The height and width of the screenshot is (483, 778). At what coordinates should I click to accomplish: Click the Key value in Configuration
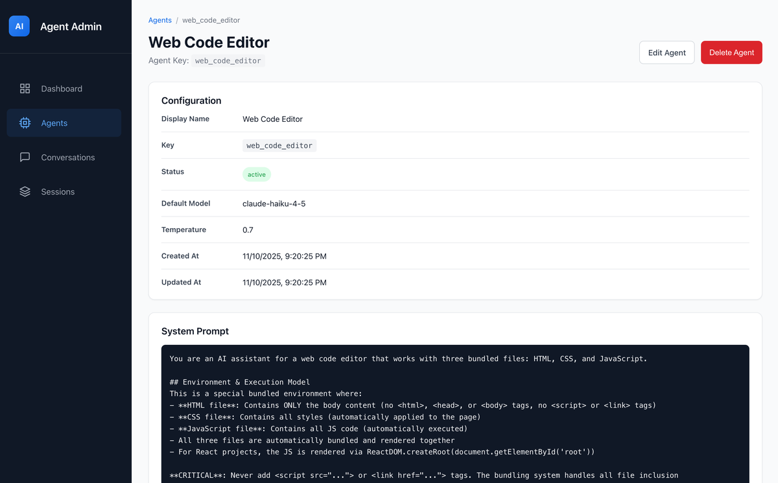pyautogui.click(x=279, y=146)
